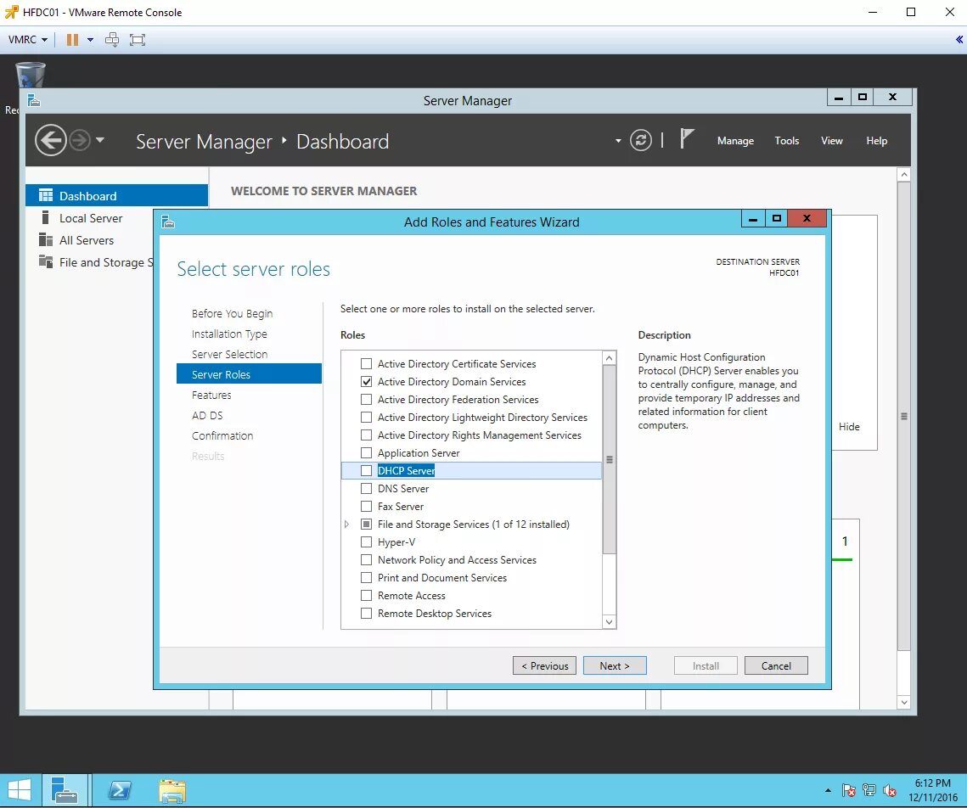Uncheck Active Directory Domain Services
Image resolution: width=967 pixels, height=808 pixels.
point(366,381)
